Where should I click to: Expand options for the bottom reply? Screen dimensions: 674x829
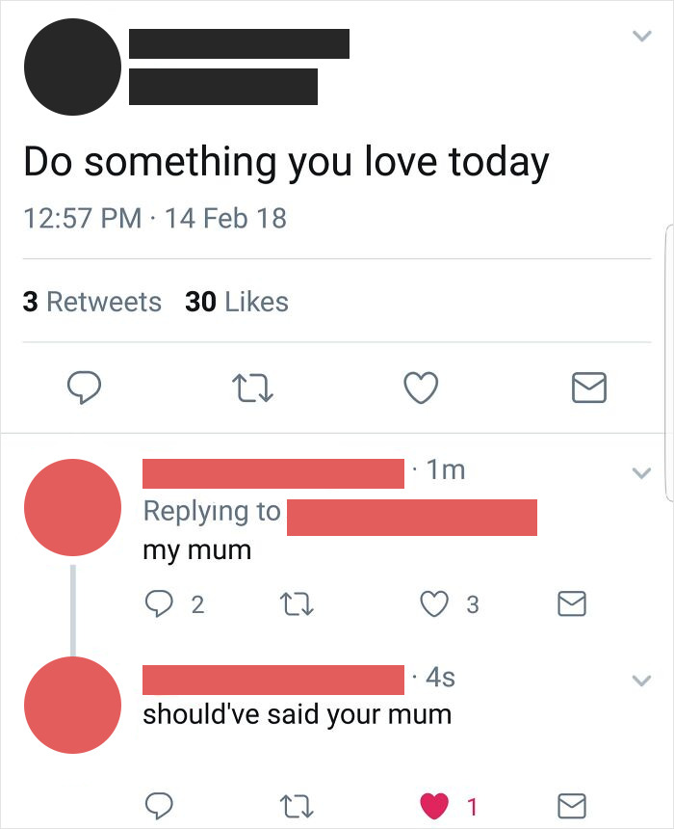pos(642,680)
